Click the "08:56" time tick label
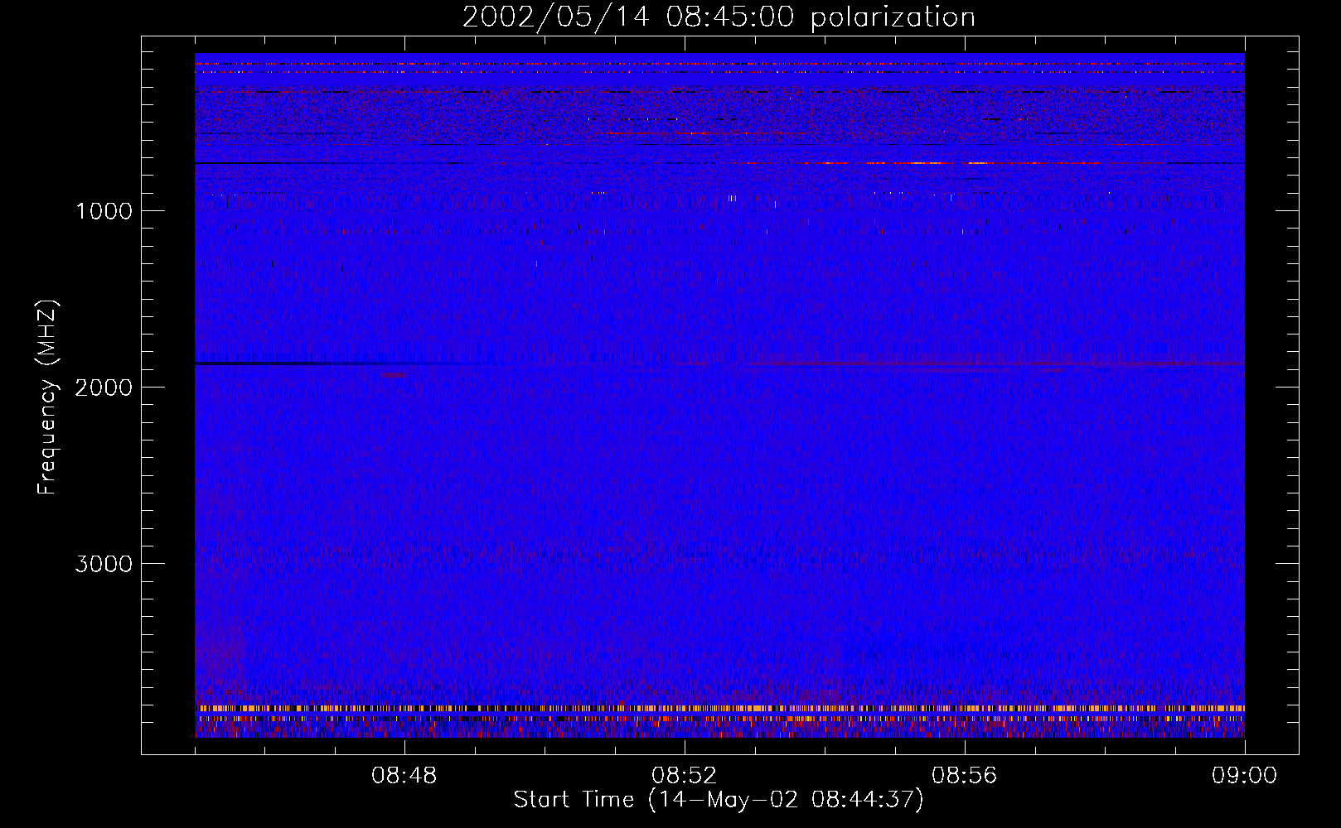Viewport: 1341px width, 828px height. [x=965, y=776]
